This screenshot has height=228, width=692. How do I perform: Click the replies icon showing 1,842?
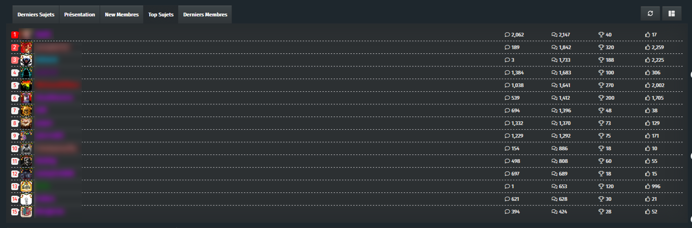point(554,47)
